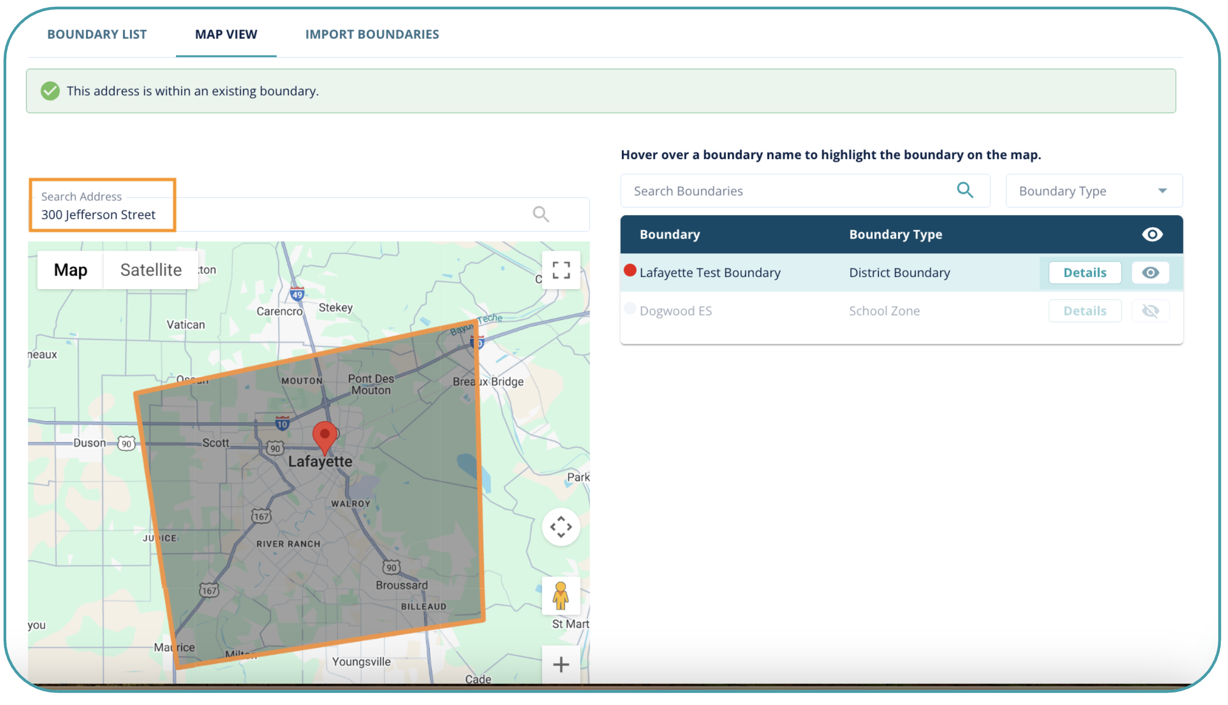Switch to the Boundary List tab
1228x705 pixels.
(97, 34)
